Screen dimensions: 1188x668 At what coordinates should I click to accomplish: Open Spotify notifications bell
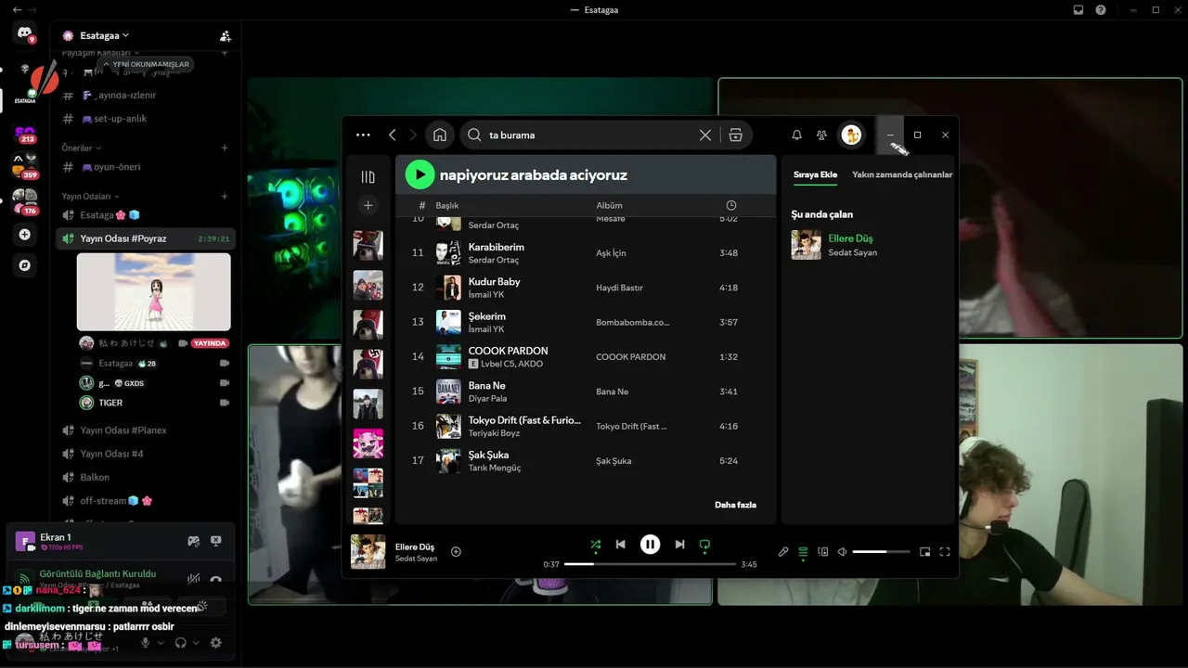coord(796,135)
